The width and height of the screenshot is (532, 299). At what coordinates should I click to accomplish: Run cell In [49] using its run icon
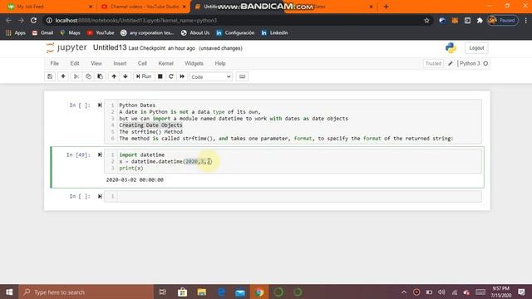[100, 154]
